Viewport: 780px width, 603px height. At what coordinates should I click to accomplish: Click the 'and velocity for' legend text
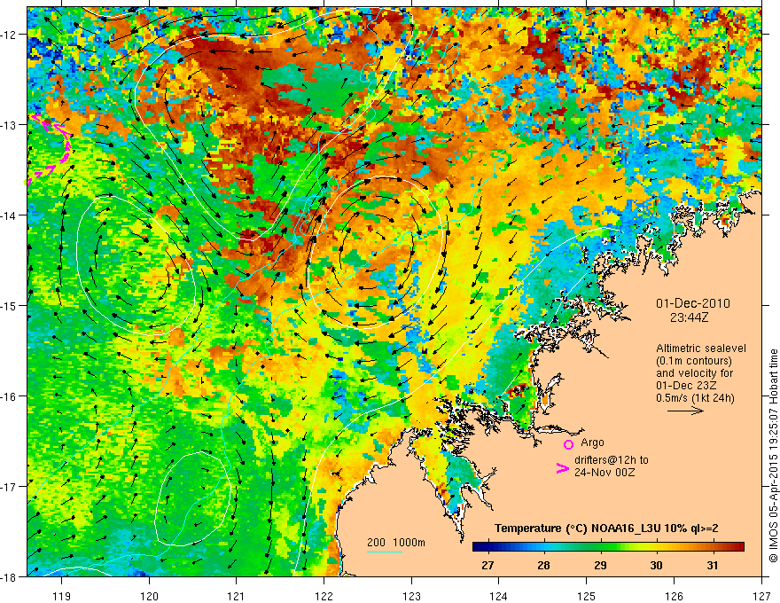pyautogui.click(x=694, y=373)
